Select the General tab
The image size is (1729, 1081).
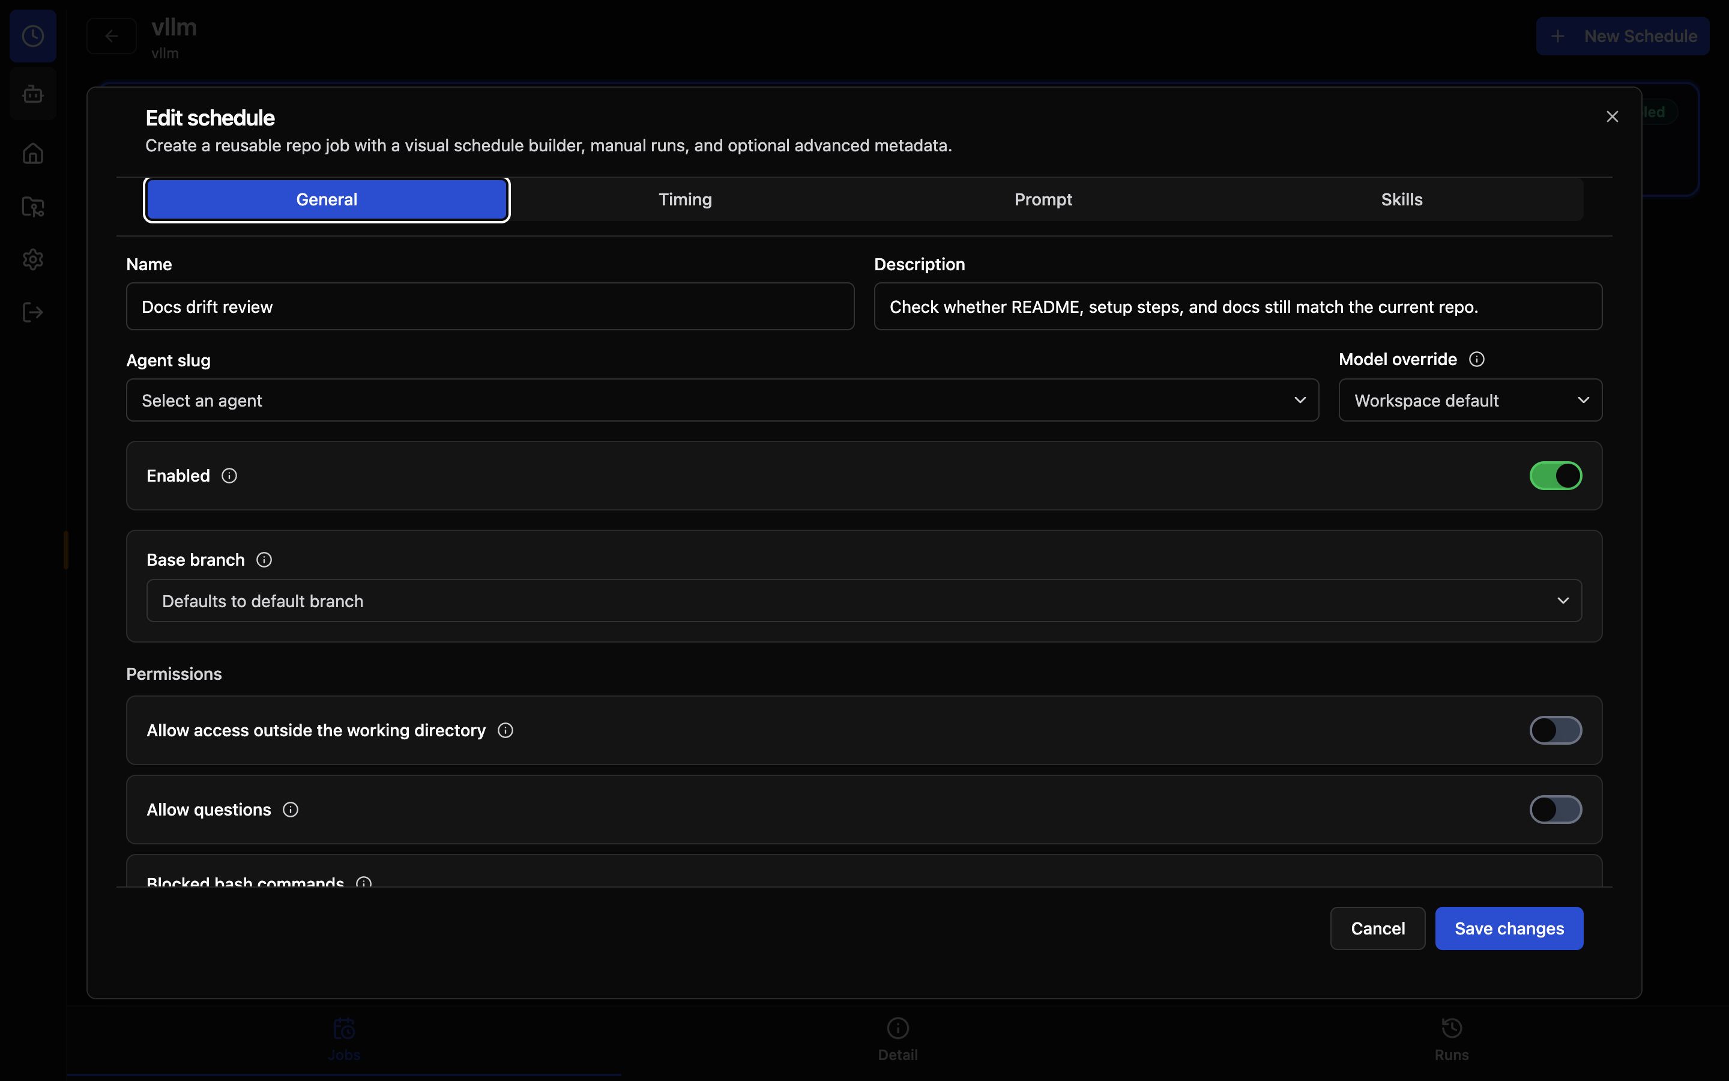point(327,199)
